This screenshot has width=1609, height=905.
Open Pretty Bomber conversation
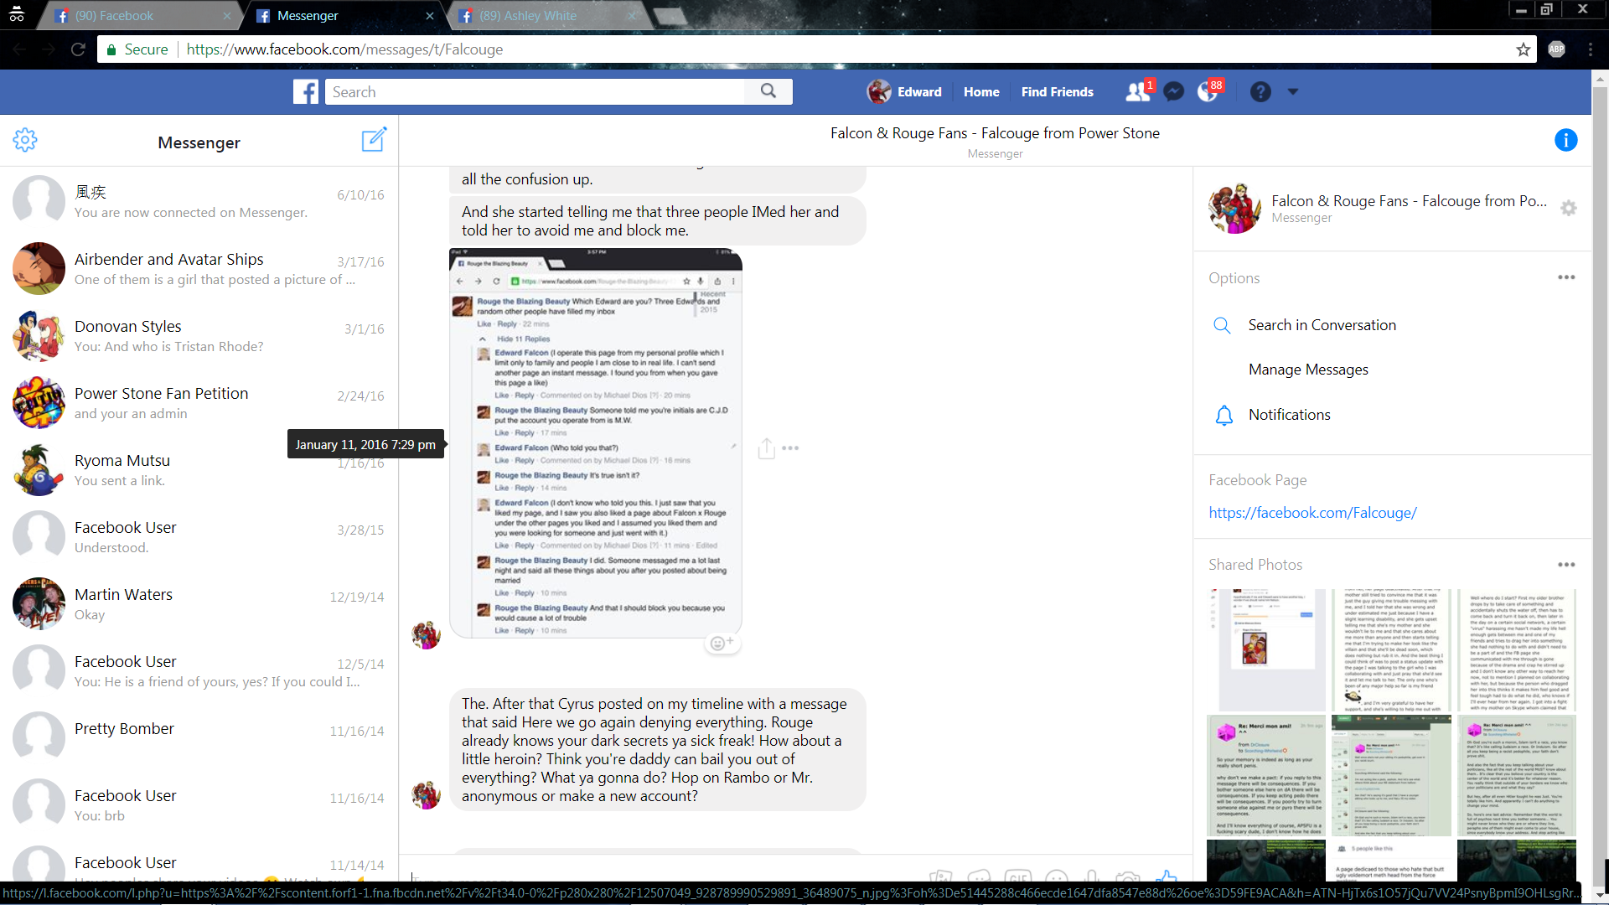pos(199,738)
